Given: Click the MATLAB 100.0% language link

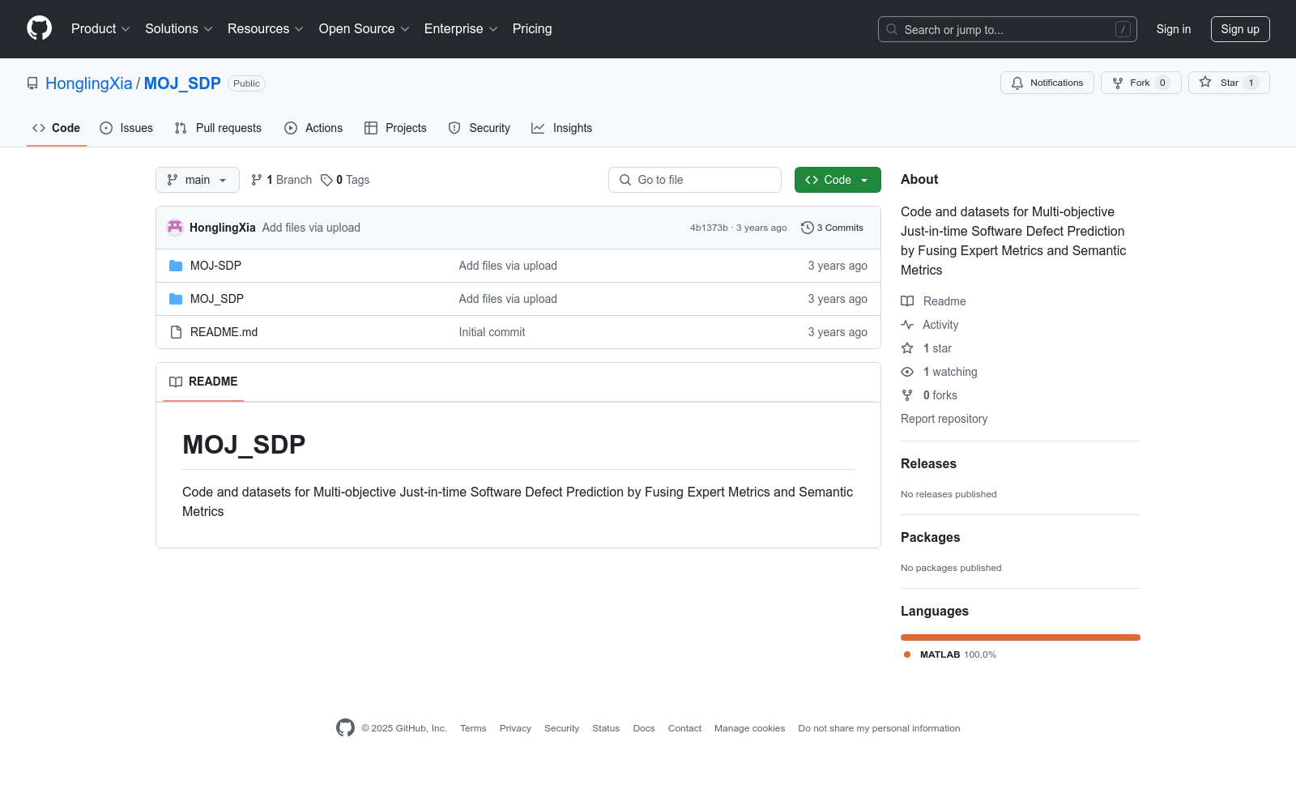Looking at the screenshot, I should [x=950, y=654].
